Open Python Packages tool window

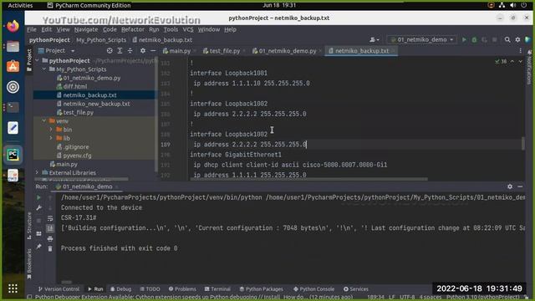click(x=262, y=289)
